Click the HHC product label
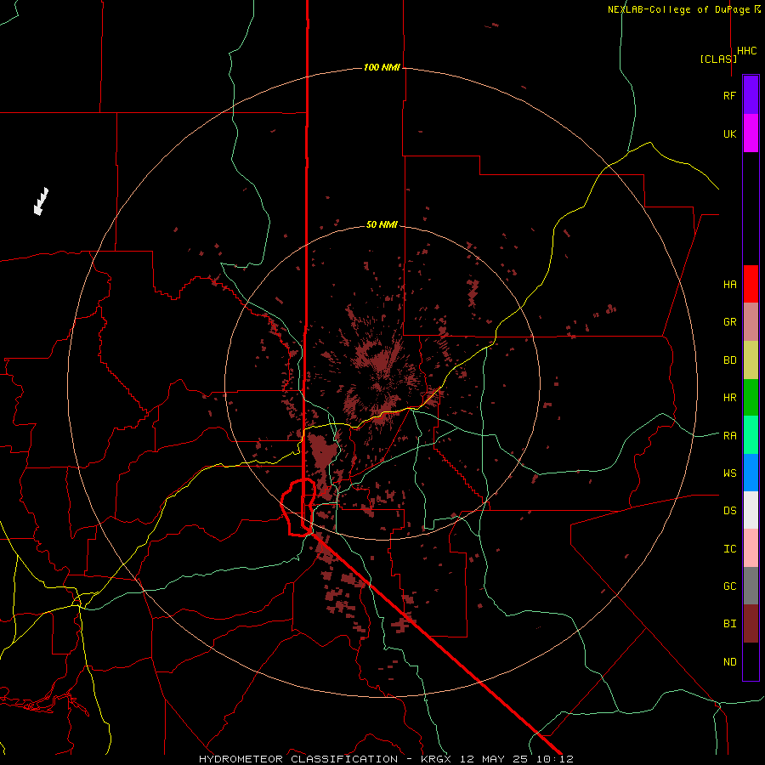Image resolution: width=765 pixels, height=765 pixels. point(747,51)
